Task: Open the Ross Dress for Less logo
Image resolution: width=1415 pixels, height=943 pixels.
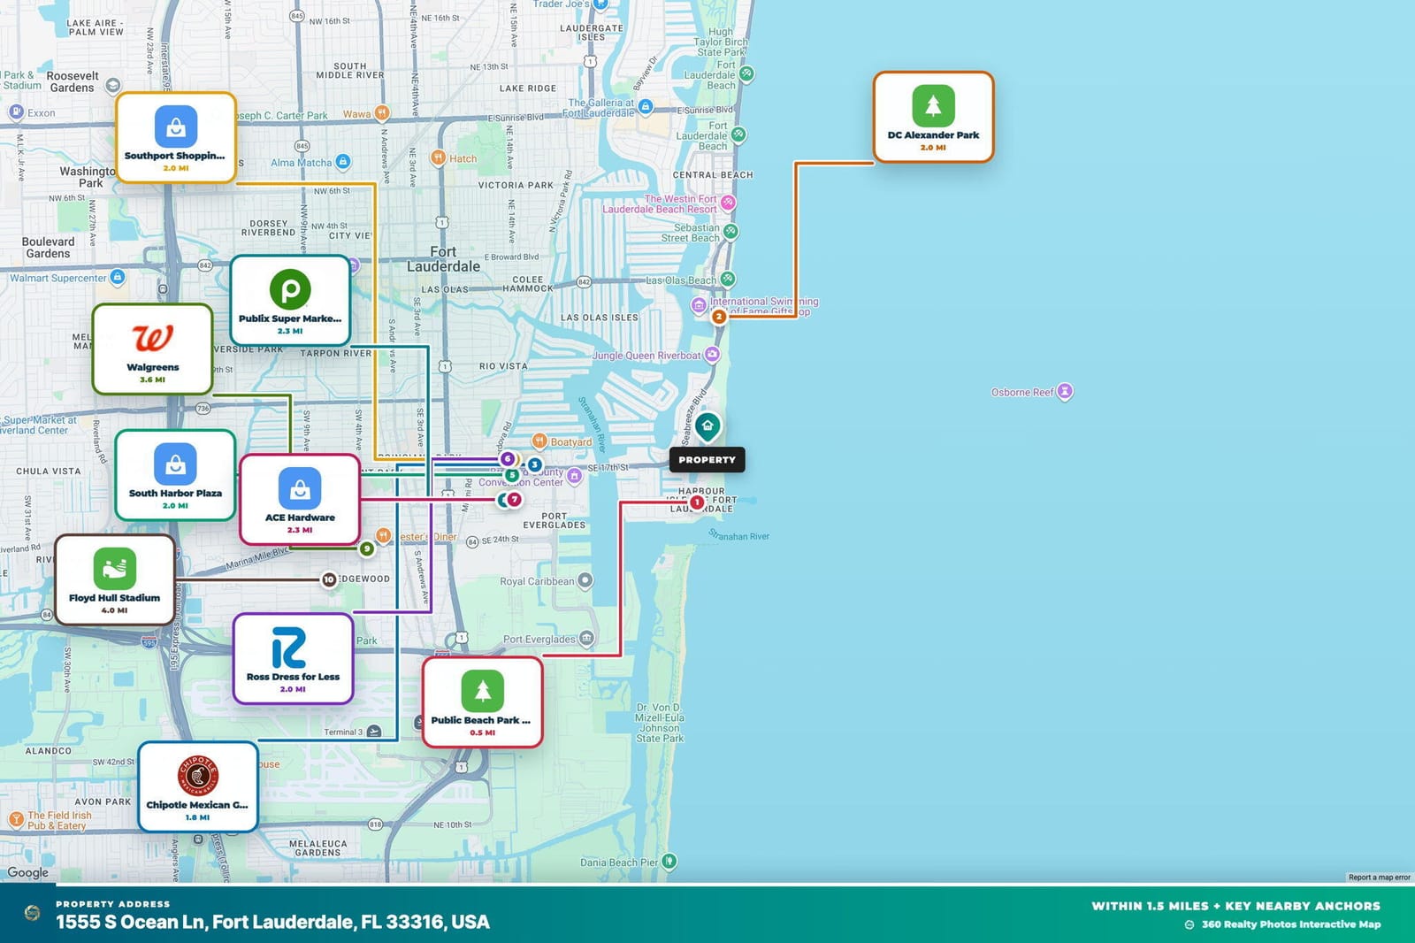Action: [x=289, y=648]
